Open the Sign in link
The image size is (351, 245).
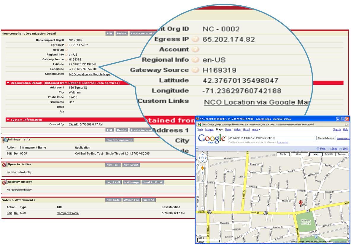click(x=337, y=130)
